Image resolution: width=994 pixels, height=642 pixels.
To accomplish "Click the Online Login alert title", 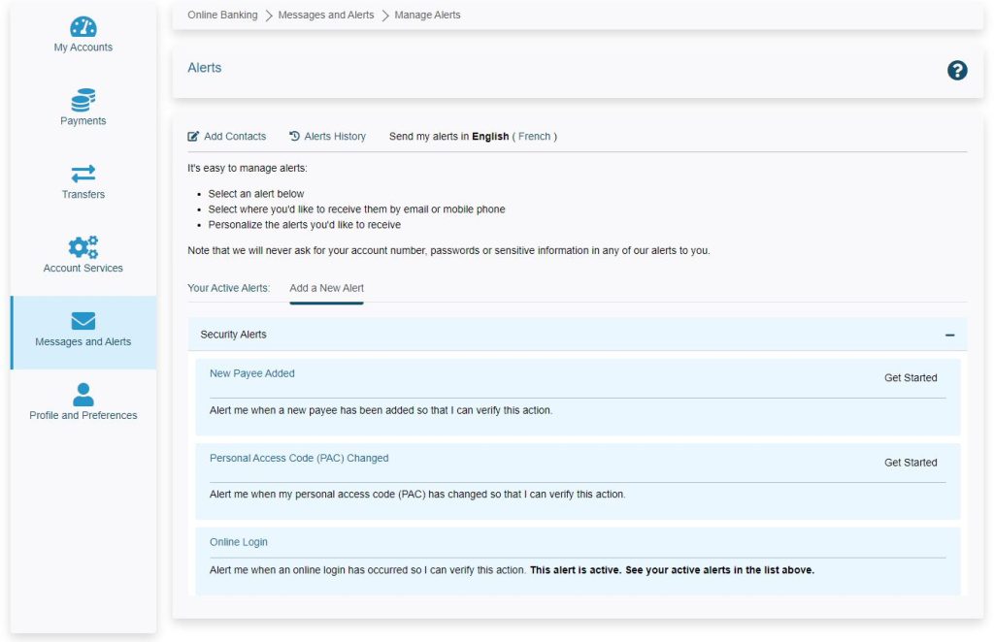I will 238,542.
